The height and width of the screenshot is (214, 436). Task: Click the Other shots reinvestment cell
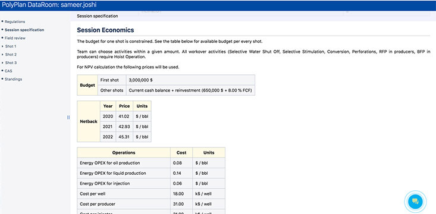[190, 90]
